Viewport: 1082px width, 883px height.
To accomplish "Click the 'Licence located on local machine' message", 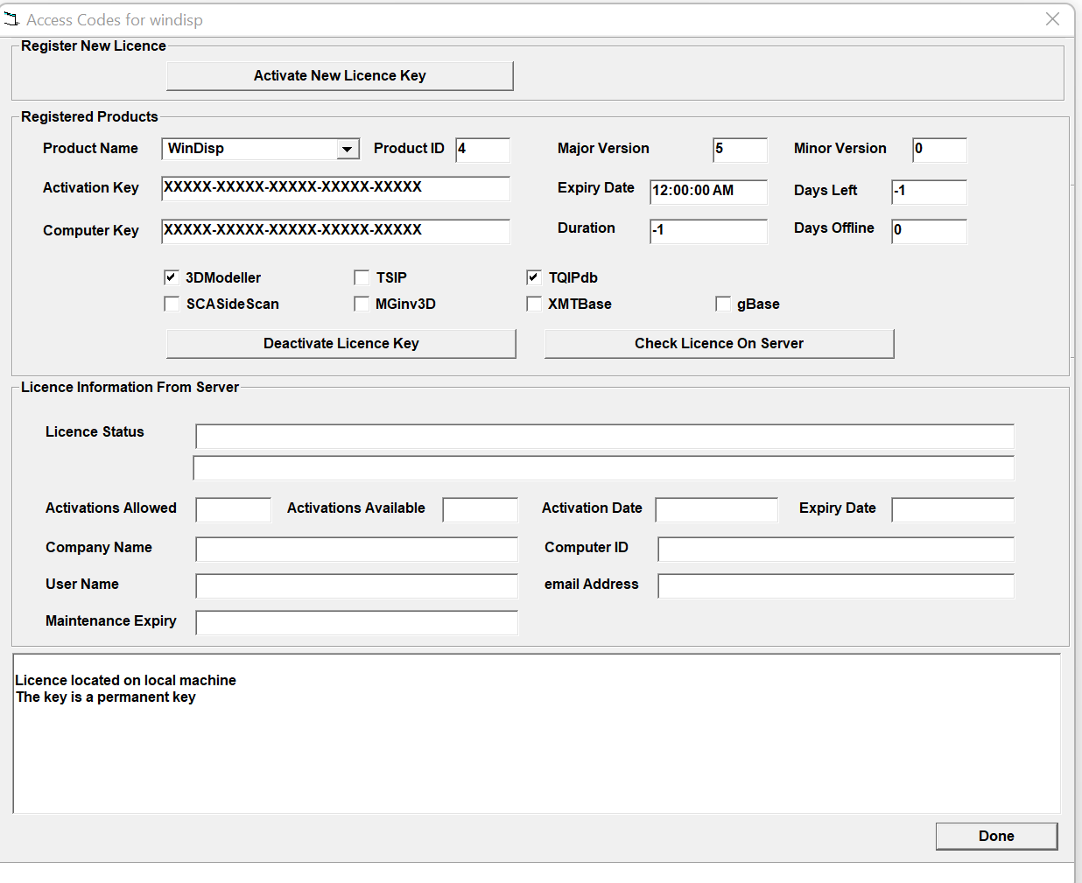I will (126, 680).
